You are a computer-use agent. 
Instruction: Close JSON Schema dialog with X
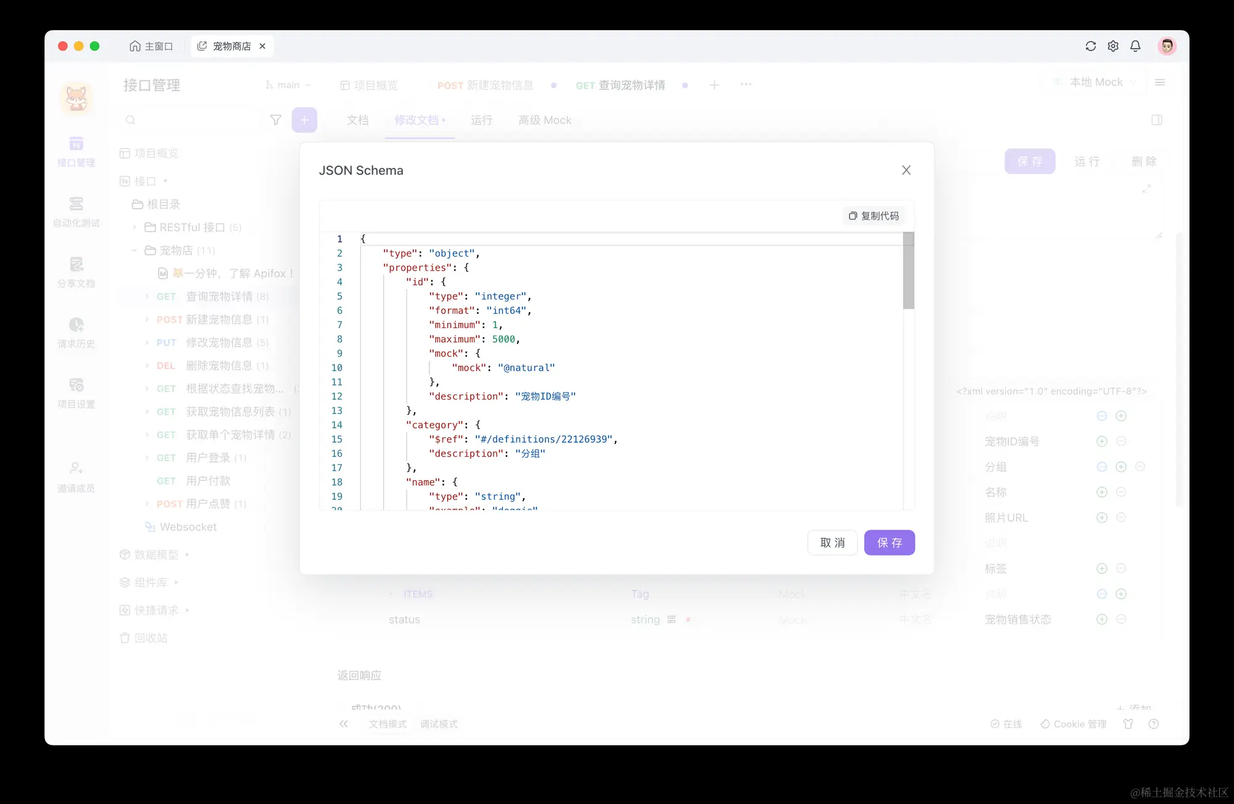coord(906,170)
